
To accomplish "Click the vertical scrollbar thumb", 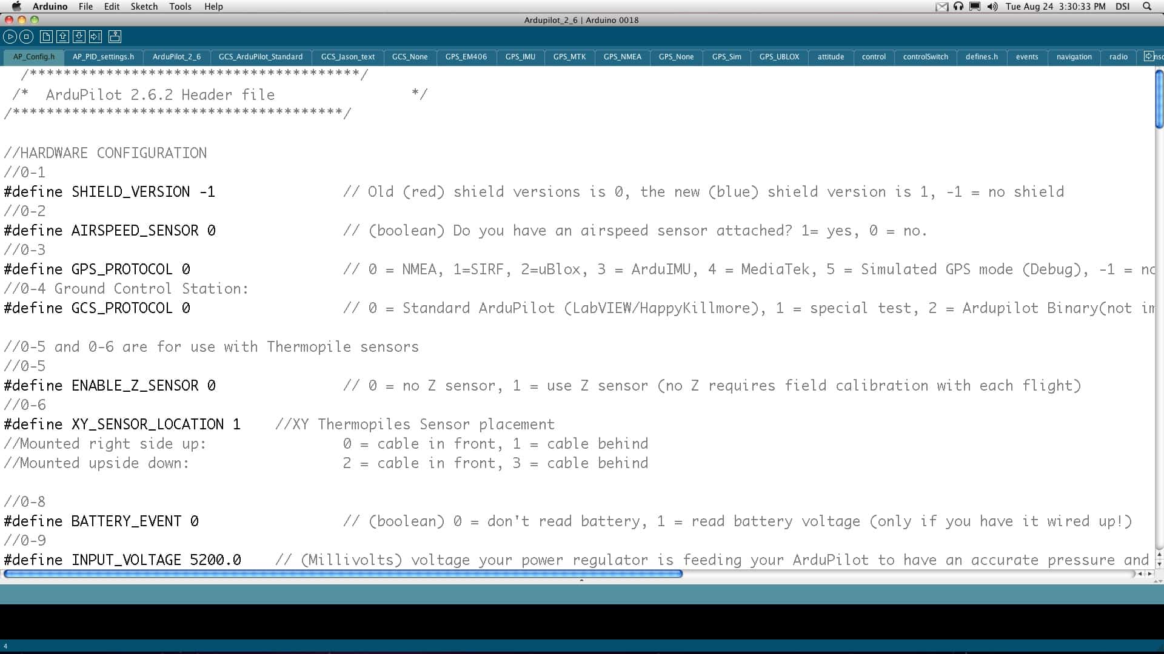I will tap(1159, 99).
